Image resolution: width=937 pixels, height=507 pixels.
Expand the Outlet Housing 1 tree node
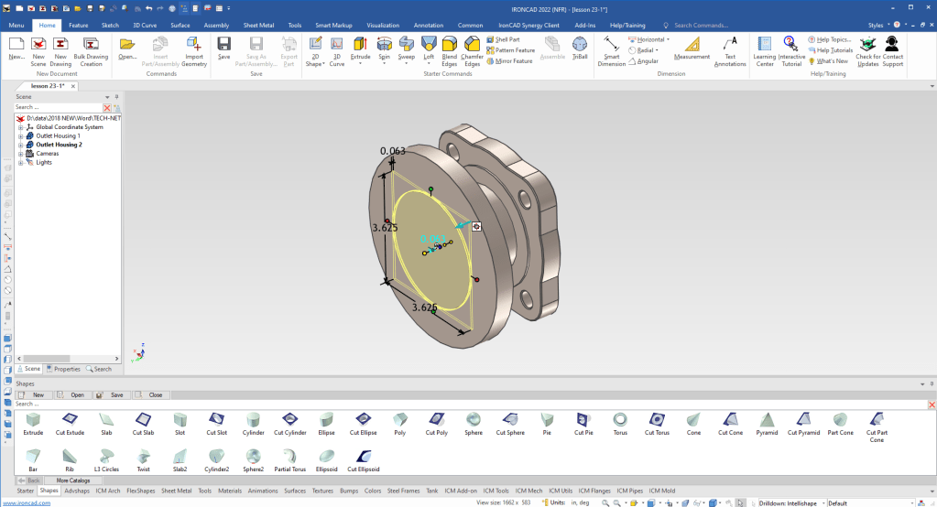click(x=20, y=135)
